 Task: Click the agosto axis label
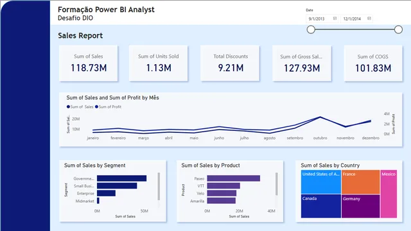pyautogui.click(x=270, y=138)
